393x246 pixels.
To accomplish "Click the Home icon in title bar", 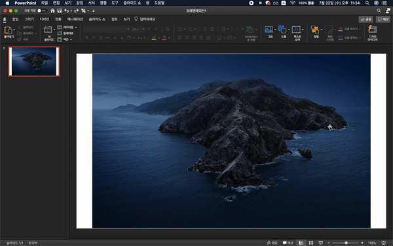I will coord(52,10).
